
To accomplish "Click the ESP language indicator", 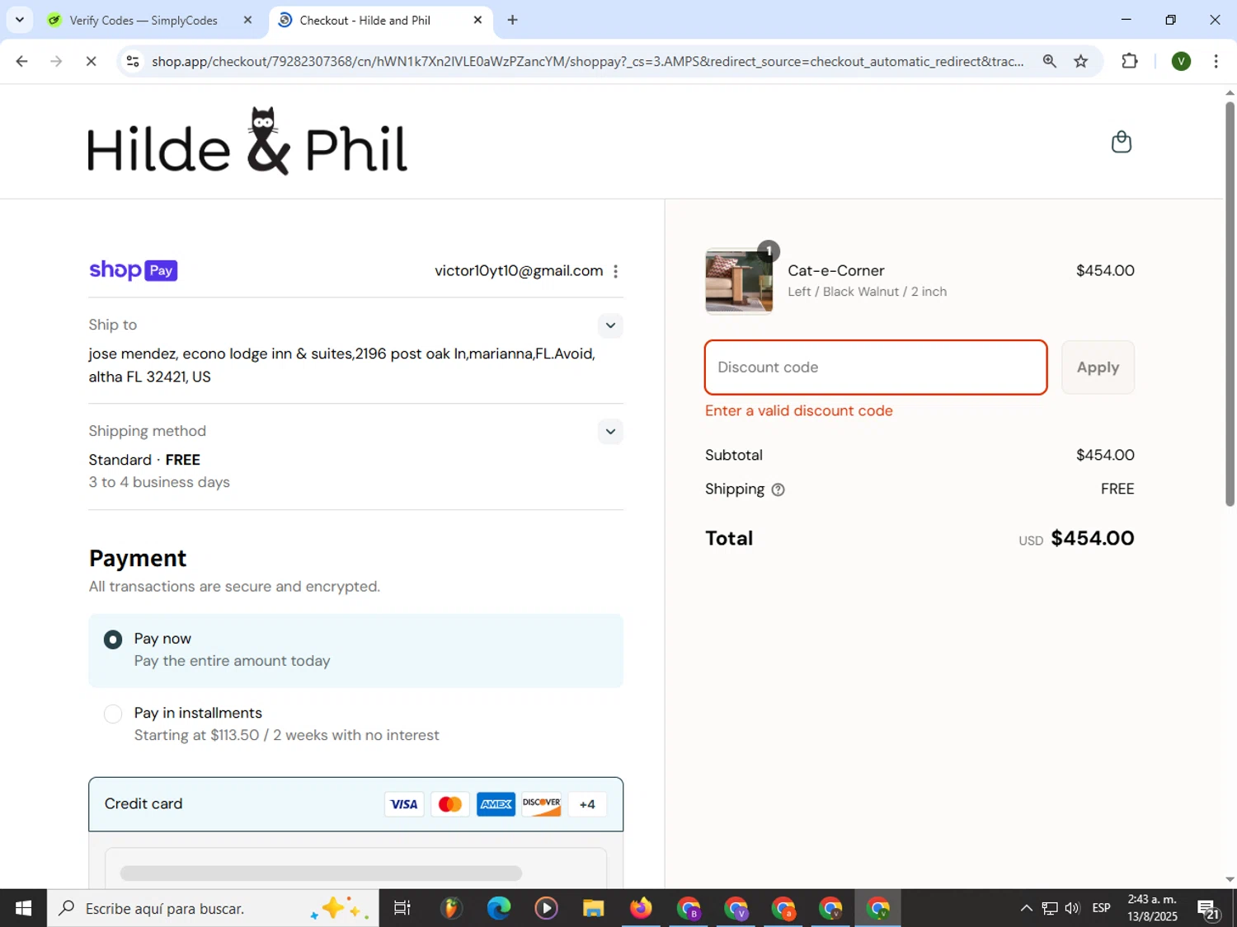I will click(1101, 908).
